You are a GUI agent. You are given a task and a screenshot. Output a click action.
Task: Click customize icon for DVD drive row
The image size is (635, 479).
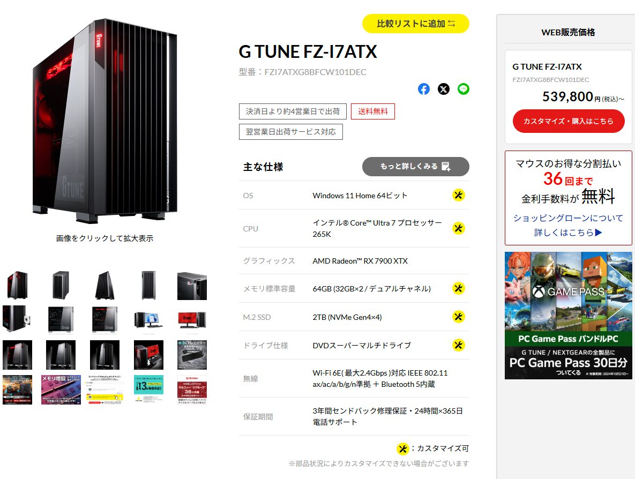point(458,345)
